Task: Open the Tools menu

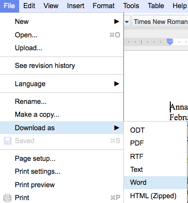Action: [131, 6]
